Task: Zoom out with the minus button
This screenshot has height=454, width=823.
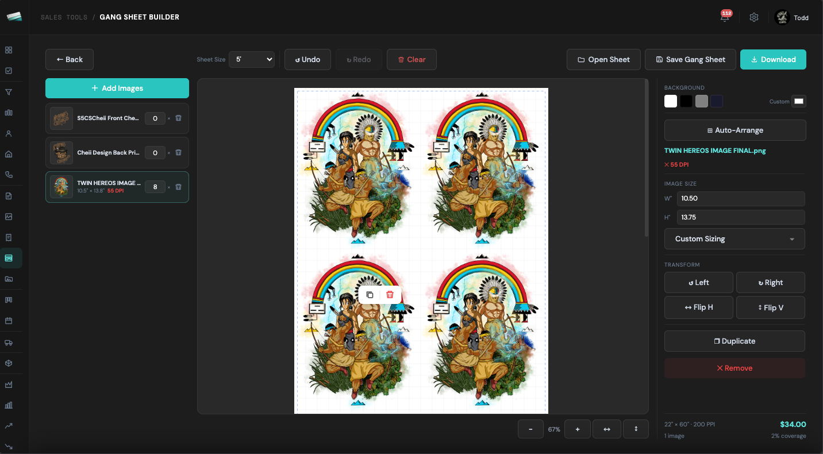Action: click(530, 429)
